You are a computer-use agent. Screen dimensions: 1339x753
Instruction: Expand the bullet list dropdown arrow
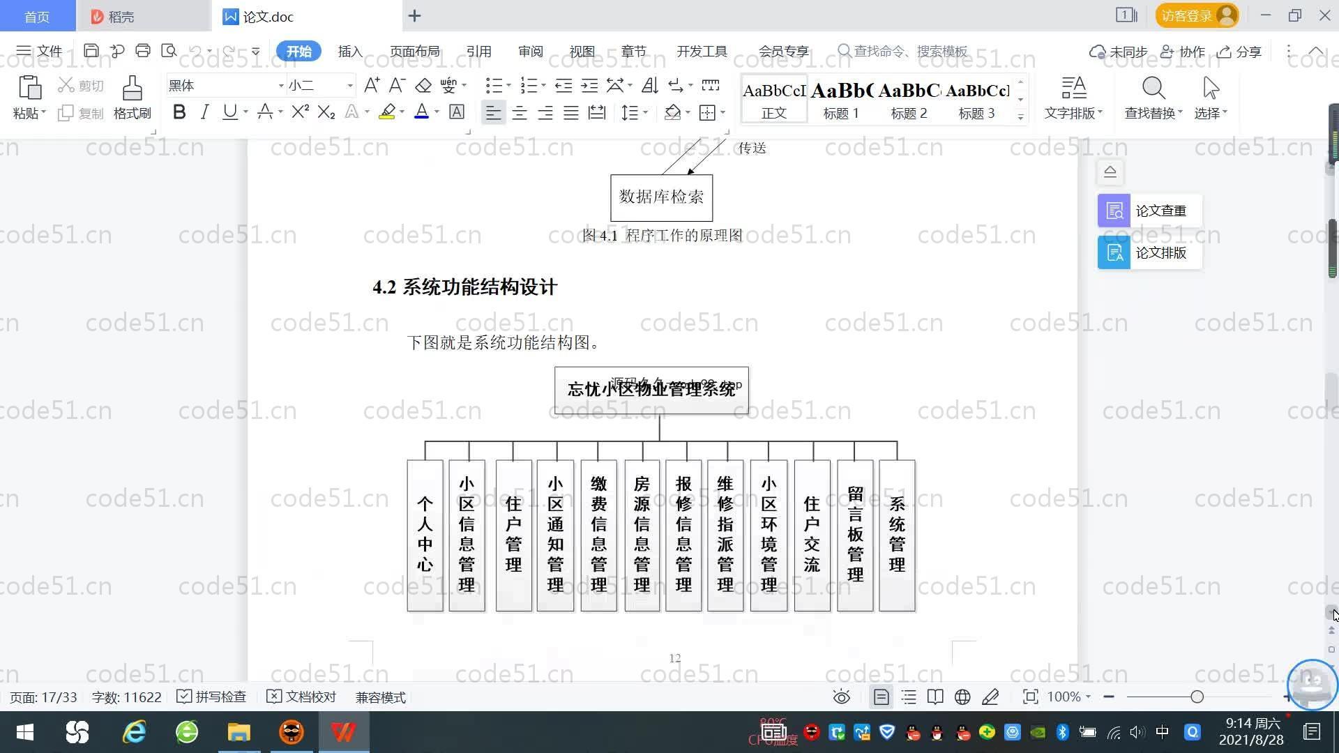(x=509, y=85)
